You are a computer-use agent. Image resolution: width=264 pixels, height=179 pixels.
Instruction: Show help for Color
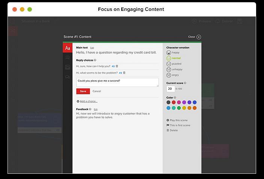pyautogui.click(x=175, y=98)
